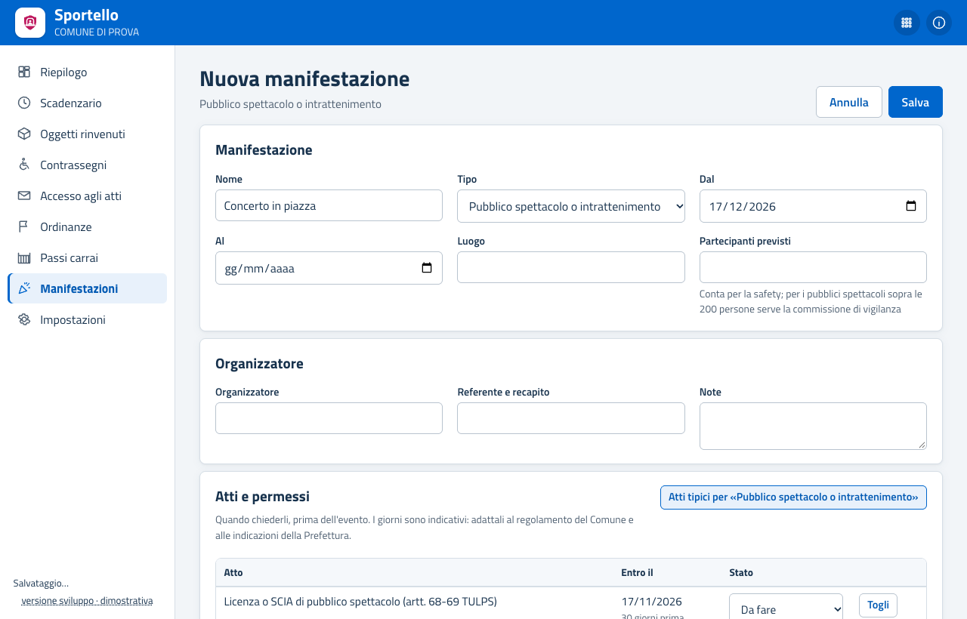Click the Accesso agli atti envelope icon
The width and height of the screenshot is (967, 619).
point(24,196)
